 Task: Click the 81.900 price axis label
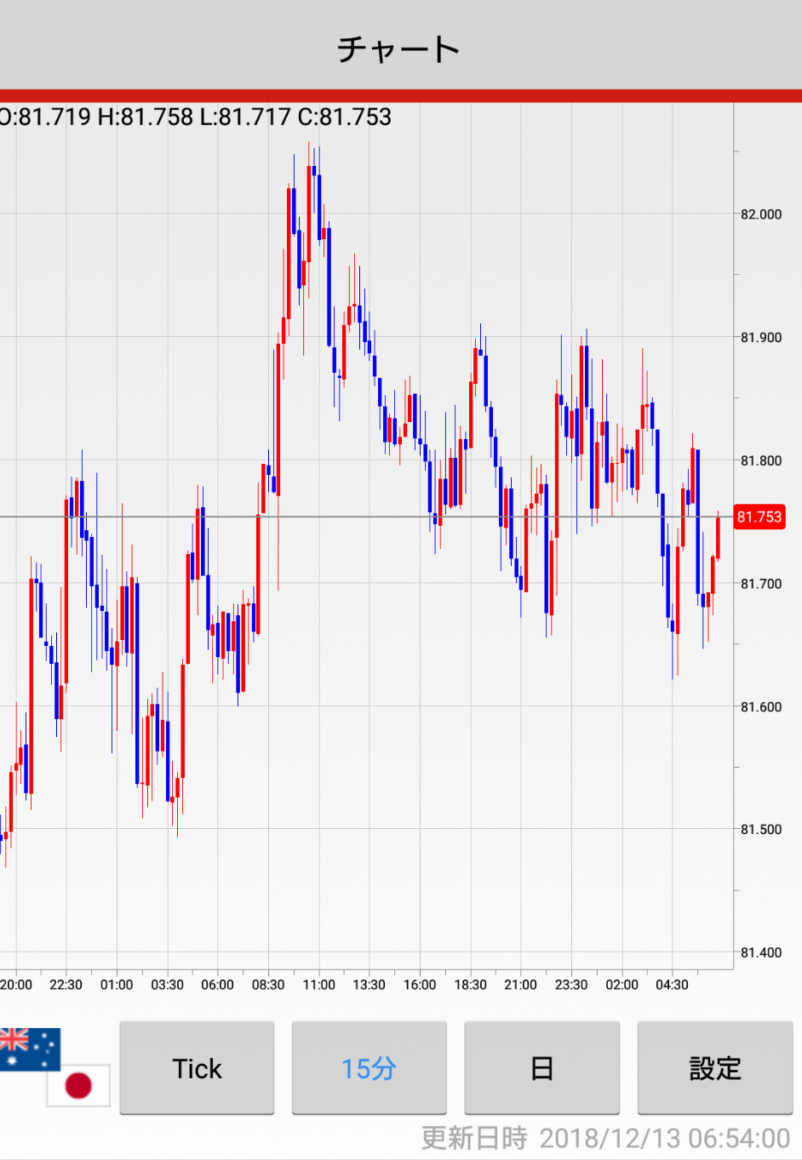760,338
